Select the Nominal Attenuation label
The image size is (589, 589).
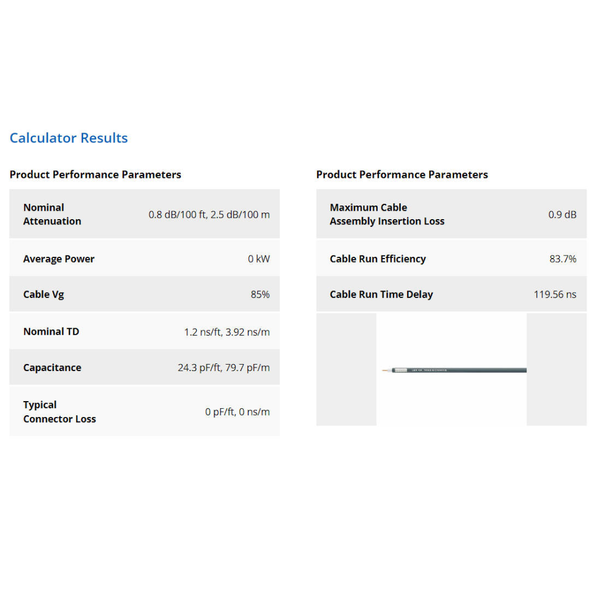pos(52,214)
